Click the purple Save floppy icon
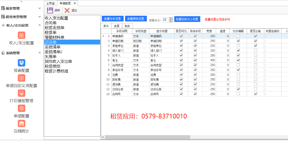 [x=50, y=10]
